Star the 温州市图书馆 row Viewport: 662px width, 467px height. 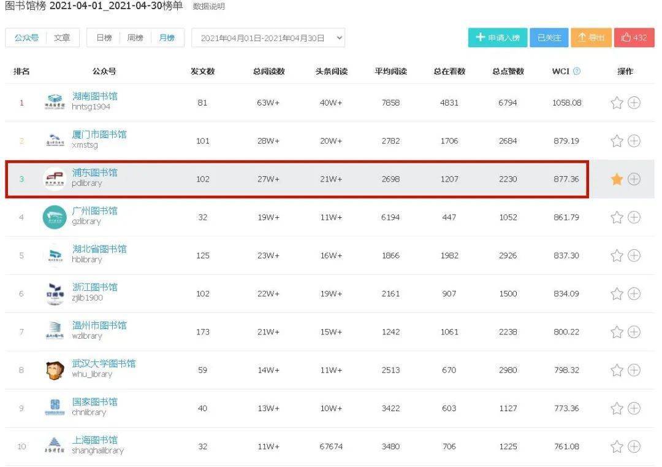point(617,332)
